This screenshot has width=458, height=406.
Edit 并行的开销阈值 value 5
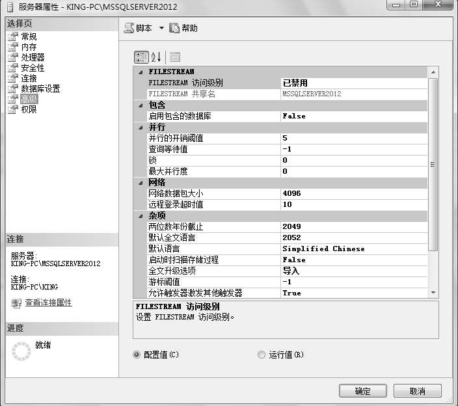(x=354, y=138)
